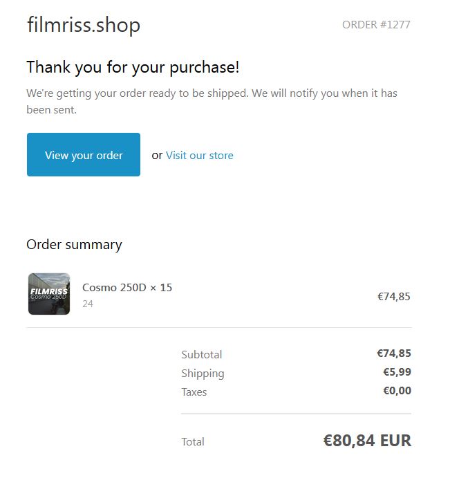Click the shipping notification paragraph text
This screenshot has width=459, height=478.
click(212, 101)
